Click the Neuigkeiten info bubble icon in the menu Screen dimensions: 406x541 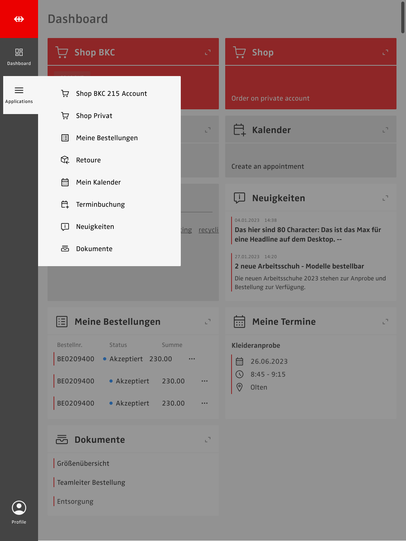(x=65, y=227)
